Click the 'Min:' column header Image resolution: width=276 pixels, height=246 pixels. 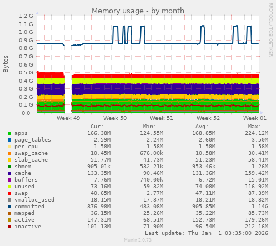pyautogui.click(x=149, y=127)
